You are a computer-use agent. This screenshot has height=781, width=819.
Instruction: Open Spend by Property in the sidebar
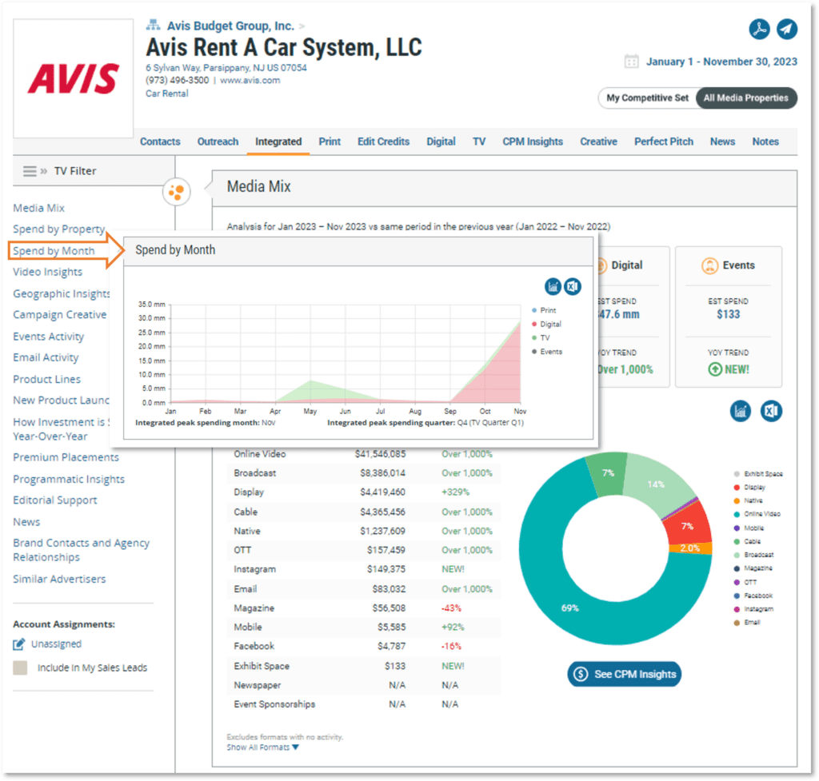[x=59, y=229]
